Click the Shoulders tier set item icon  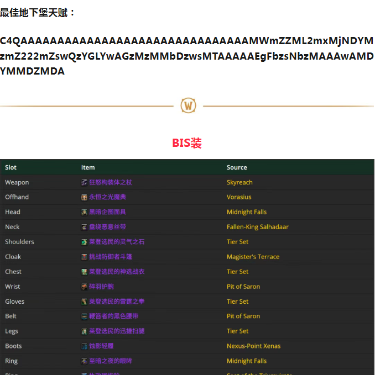pos(84,242)
